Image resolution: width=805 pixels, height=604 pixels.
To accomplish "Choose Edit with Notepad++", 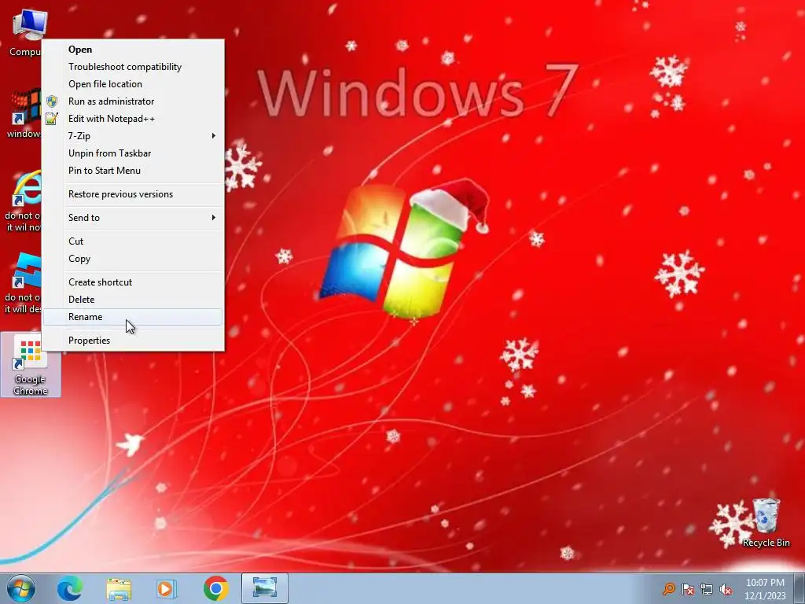I will (132, 119).
